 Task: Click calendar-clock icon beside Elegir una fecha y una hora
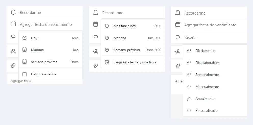click(x=107, y=62)
